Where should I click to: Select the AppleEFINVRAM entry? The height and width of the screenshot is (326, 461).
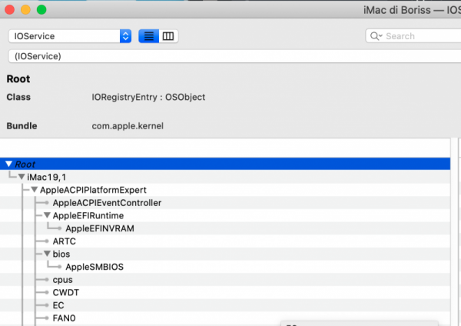pos(100,228)
